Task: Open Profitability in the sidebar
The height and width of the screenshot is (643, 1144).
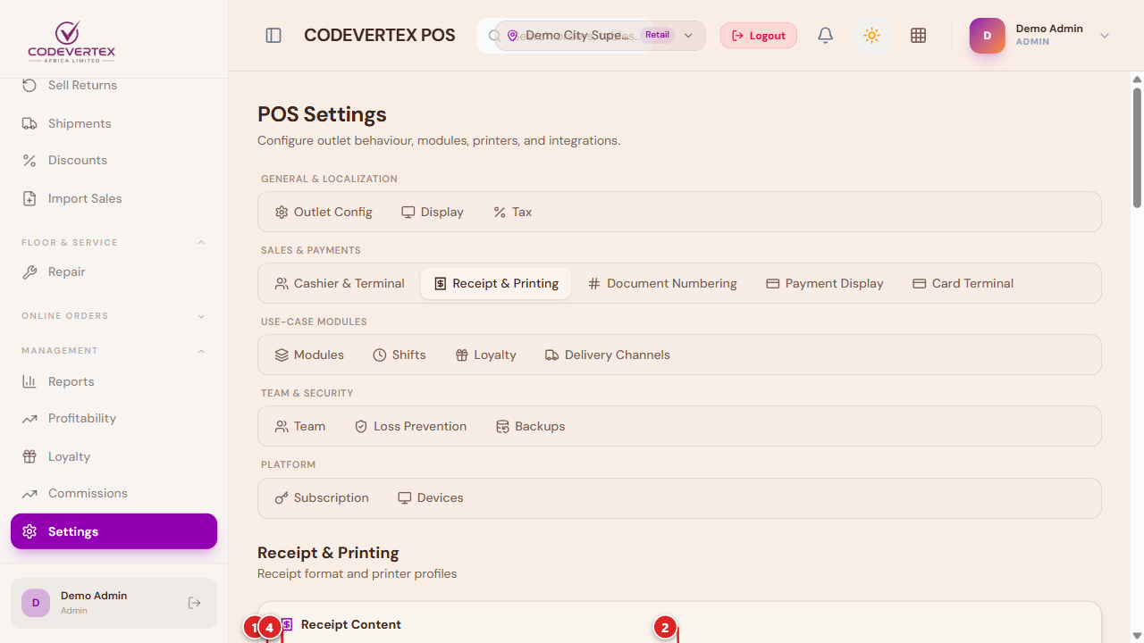Action: coord(114,418)
